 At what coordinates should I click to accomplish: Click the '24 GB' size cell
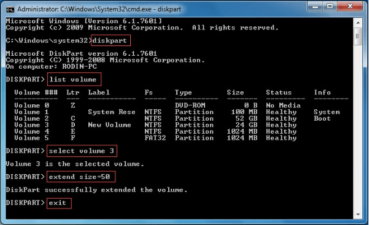(x=246, y=125)
